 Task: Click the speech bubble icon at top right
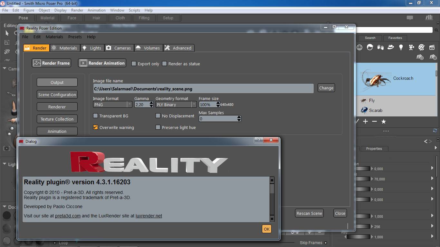point(410,18)
